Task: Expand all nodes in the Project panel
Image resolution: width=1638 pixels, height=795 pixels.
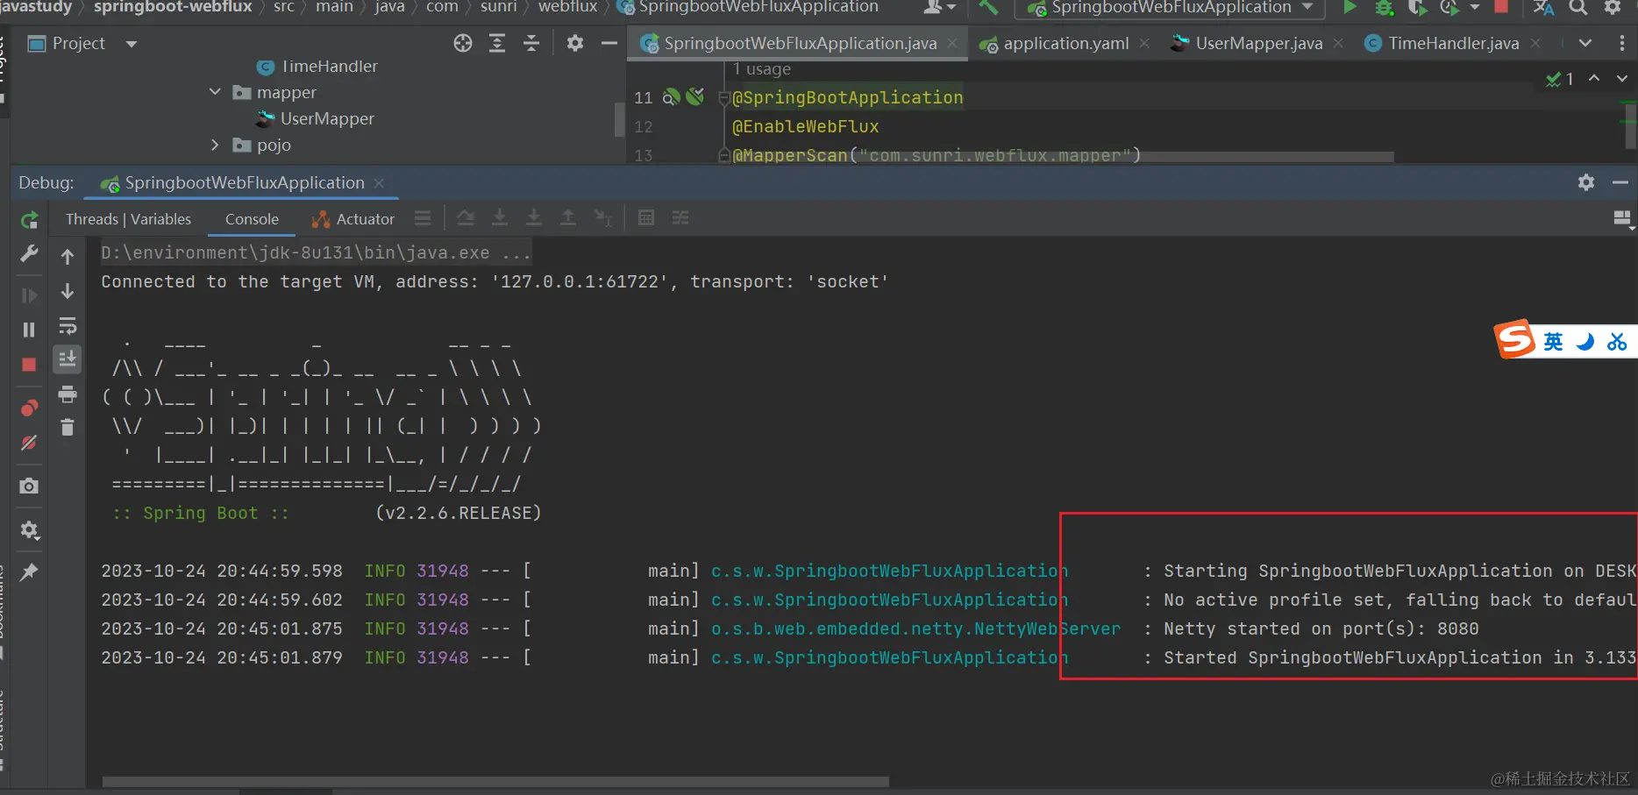Action: pos(497,43)
